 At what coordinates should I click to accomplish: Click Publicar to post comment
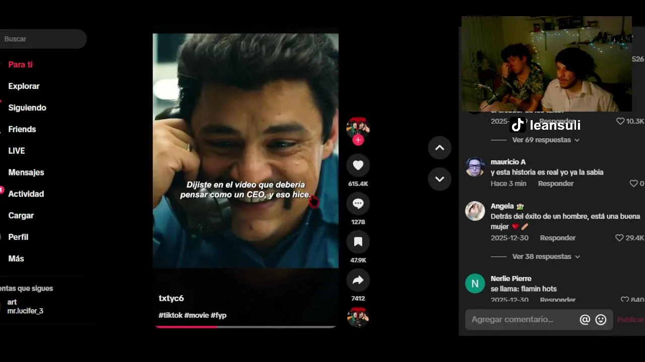coord(631,320)
